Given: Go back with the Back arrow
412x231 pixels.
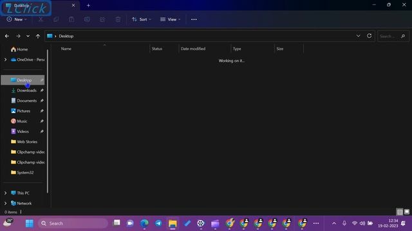Looking at the screenshot, I should click(x=7, y=36).
